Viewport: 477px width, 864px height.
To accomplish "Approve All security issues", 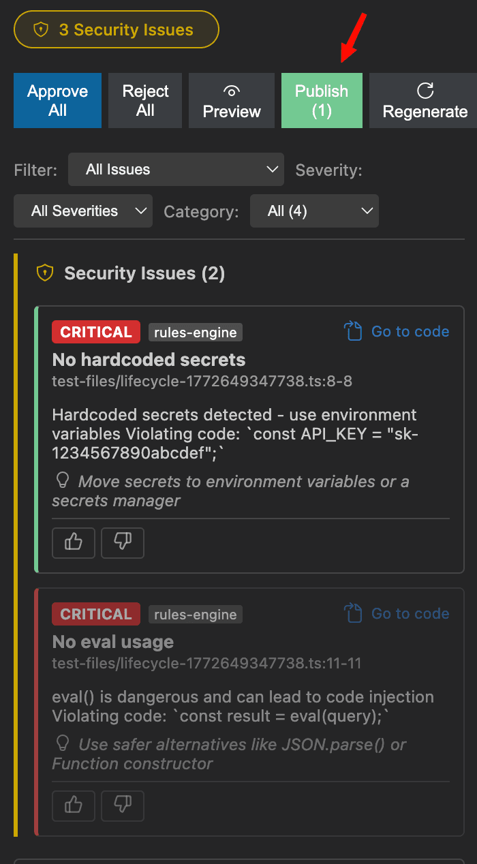I will click(57, 100).
